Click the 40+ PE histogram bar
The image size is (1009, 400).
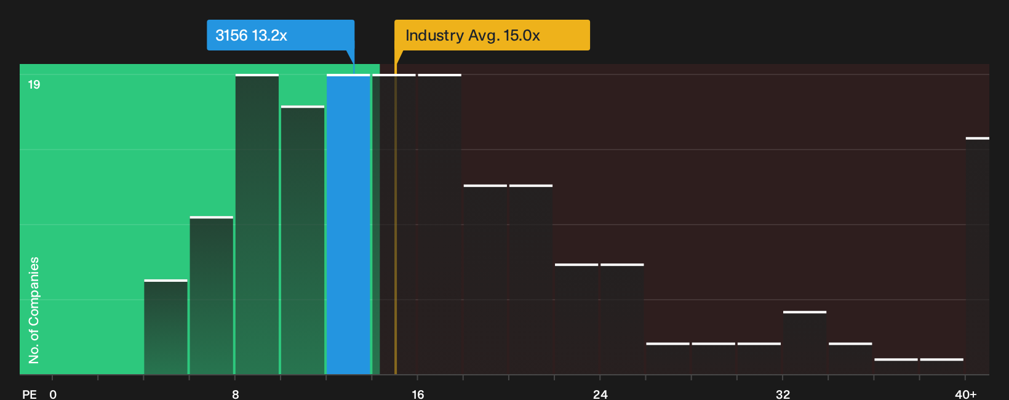(x=978, y=255)
